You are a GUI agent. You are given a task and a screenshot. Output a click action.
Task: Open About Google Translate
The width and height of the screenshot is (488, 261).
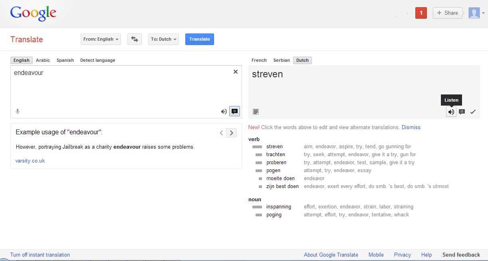click(331, 255)
